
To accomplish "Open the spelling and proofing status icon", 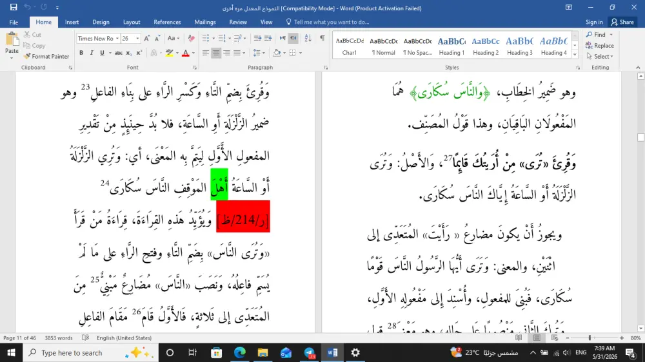I will pos(85,338).
